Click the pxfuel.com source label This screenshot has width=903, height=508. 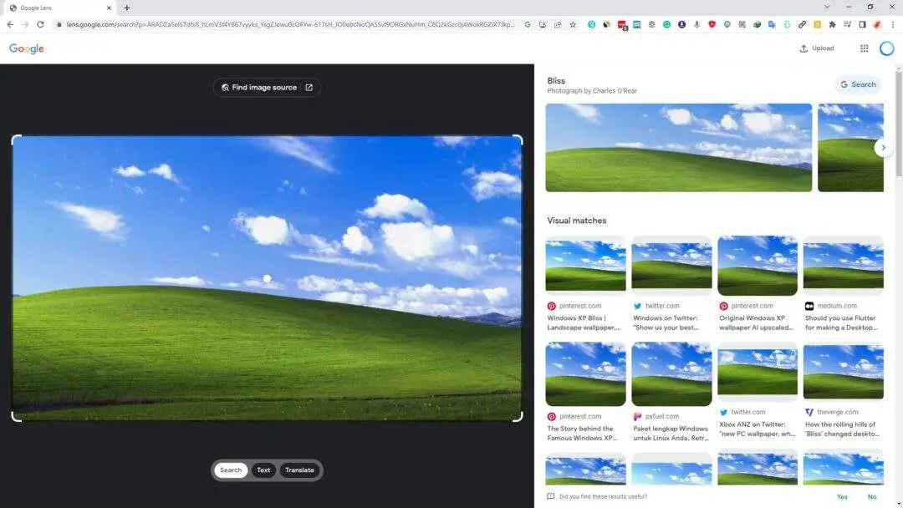point(661,417)
